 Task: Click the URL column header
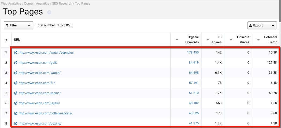(17, 40)
